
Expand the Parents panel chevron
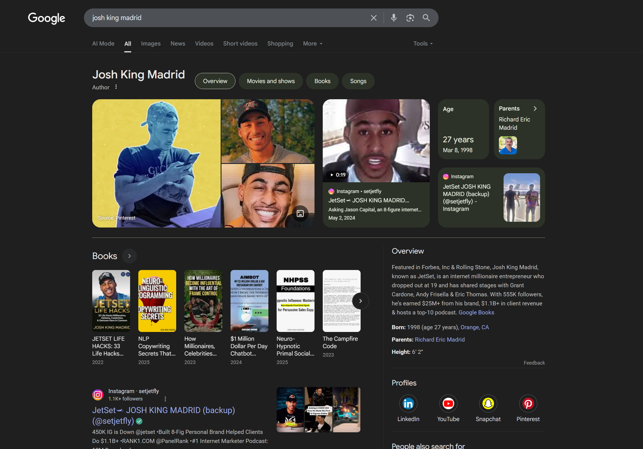[x=535, y=108]
